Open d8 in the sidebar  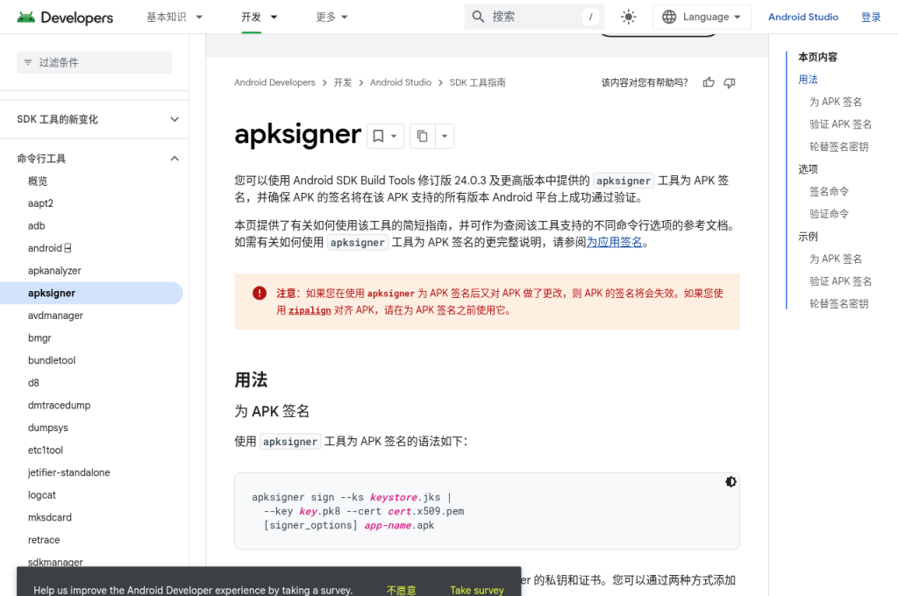(x=34, y=382)
